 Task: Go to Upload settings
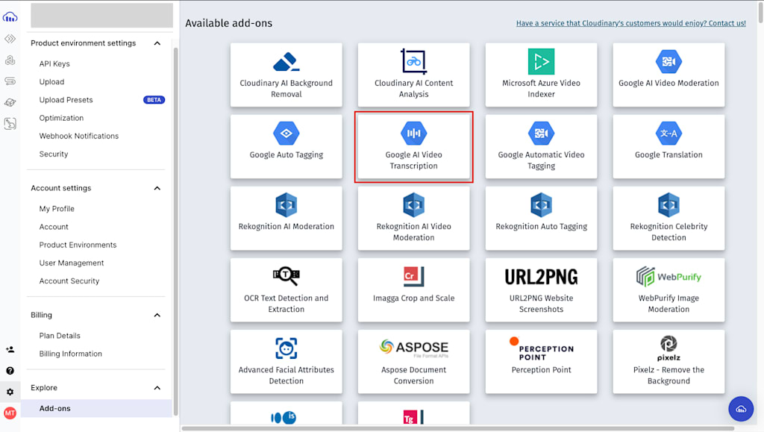coord(51,82)
